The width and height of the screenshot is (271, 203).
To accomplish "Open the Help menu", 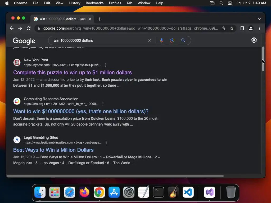I will [x=159, y=3].
